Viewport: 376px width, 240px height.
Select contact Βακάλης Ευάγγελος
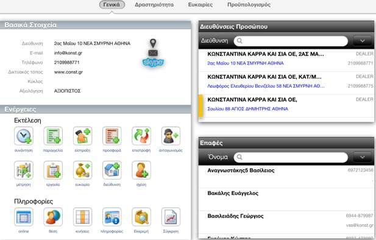[286, 199]
